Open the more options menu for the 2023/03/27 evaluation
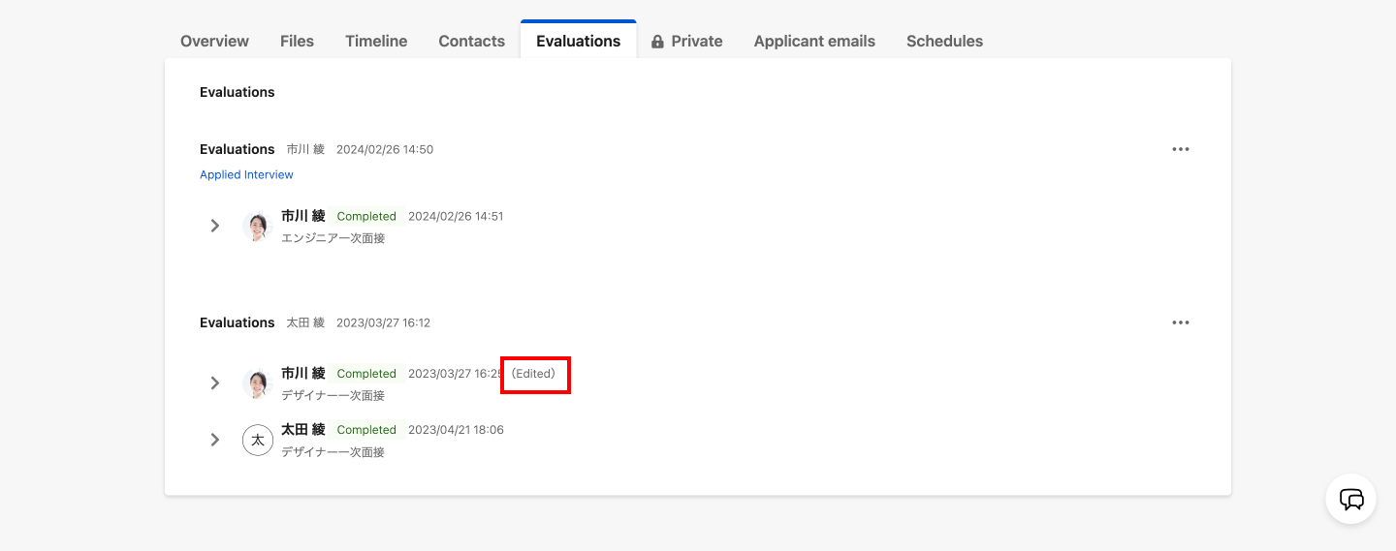 tap(1180, 322)
